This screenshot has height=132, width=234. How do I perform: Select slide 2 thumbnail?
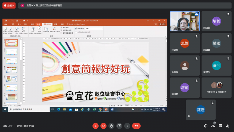(x=11, y=52)
